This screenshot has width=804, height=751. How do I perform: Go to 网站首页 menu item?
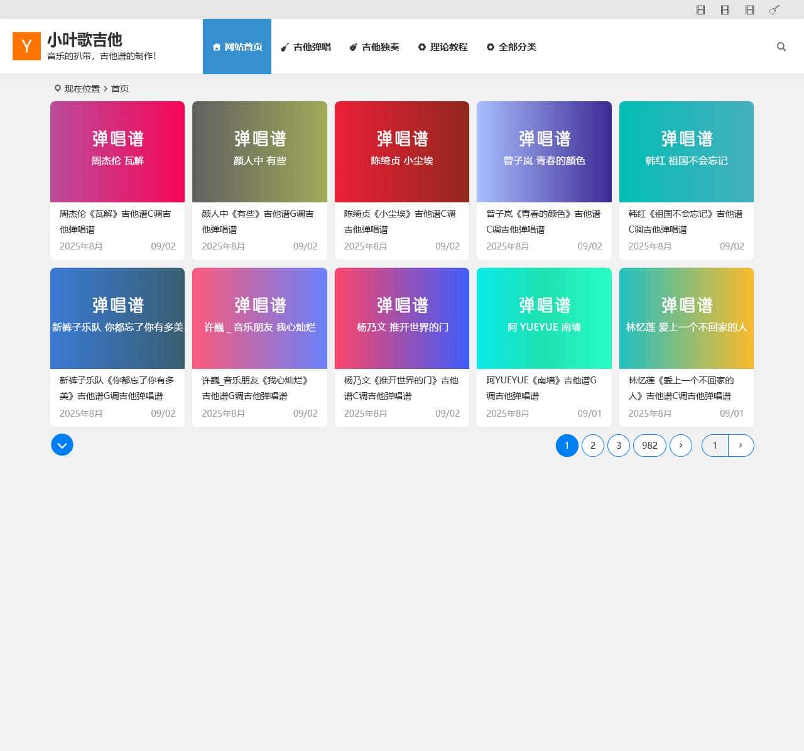pos(237,47)
